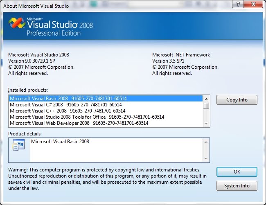
Task: Click 'Professional Edition' banner text
Action: coord(54,33)
